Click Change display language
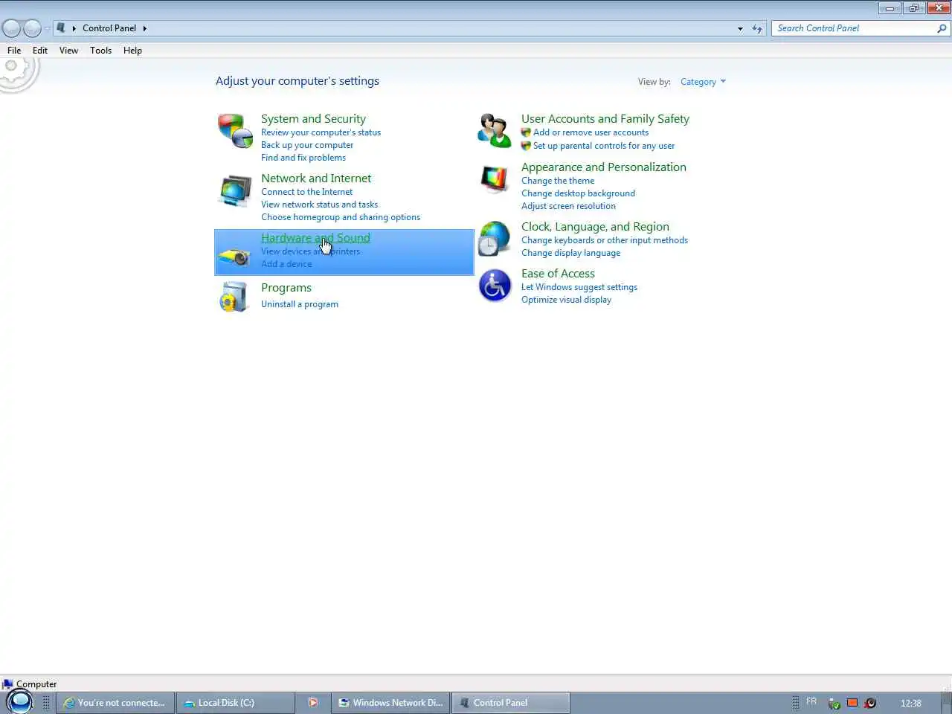This screenshot has height=714, width=952. coord(570,253)
